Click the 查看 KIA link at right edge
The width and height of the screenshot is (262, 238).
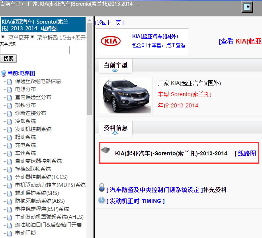click(240, 41)
